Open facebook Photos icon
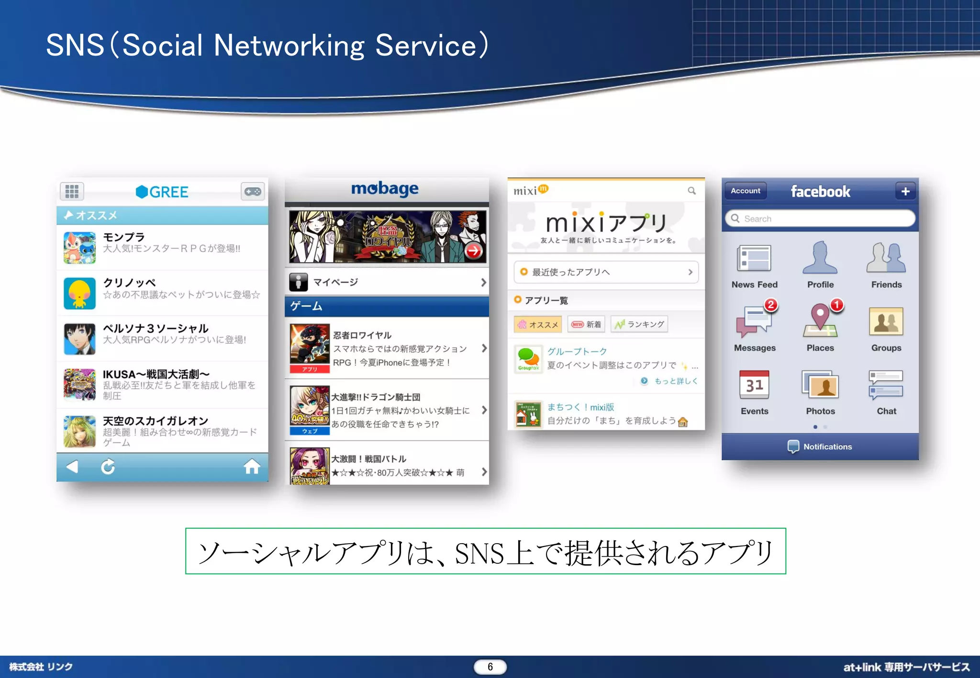Image resolution: width=980 pixels, height=678 pixels. [820, 385]
